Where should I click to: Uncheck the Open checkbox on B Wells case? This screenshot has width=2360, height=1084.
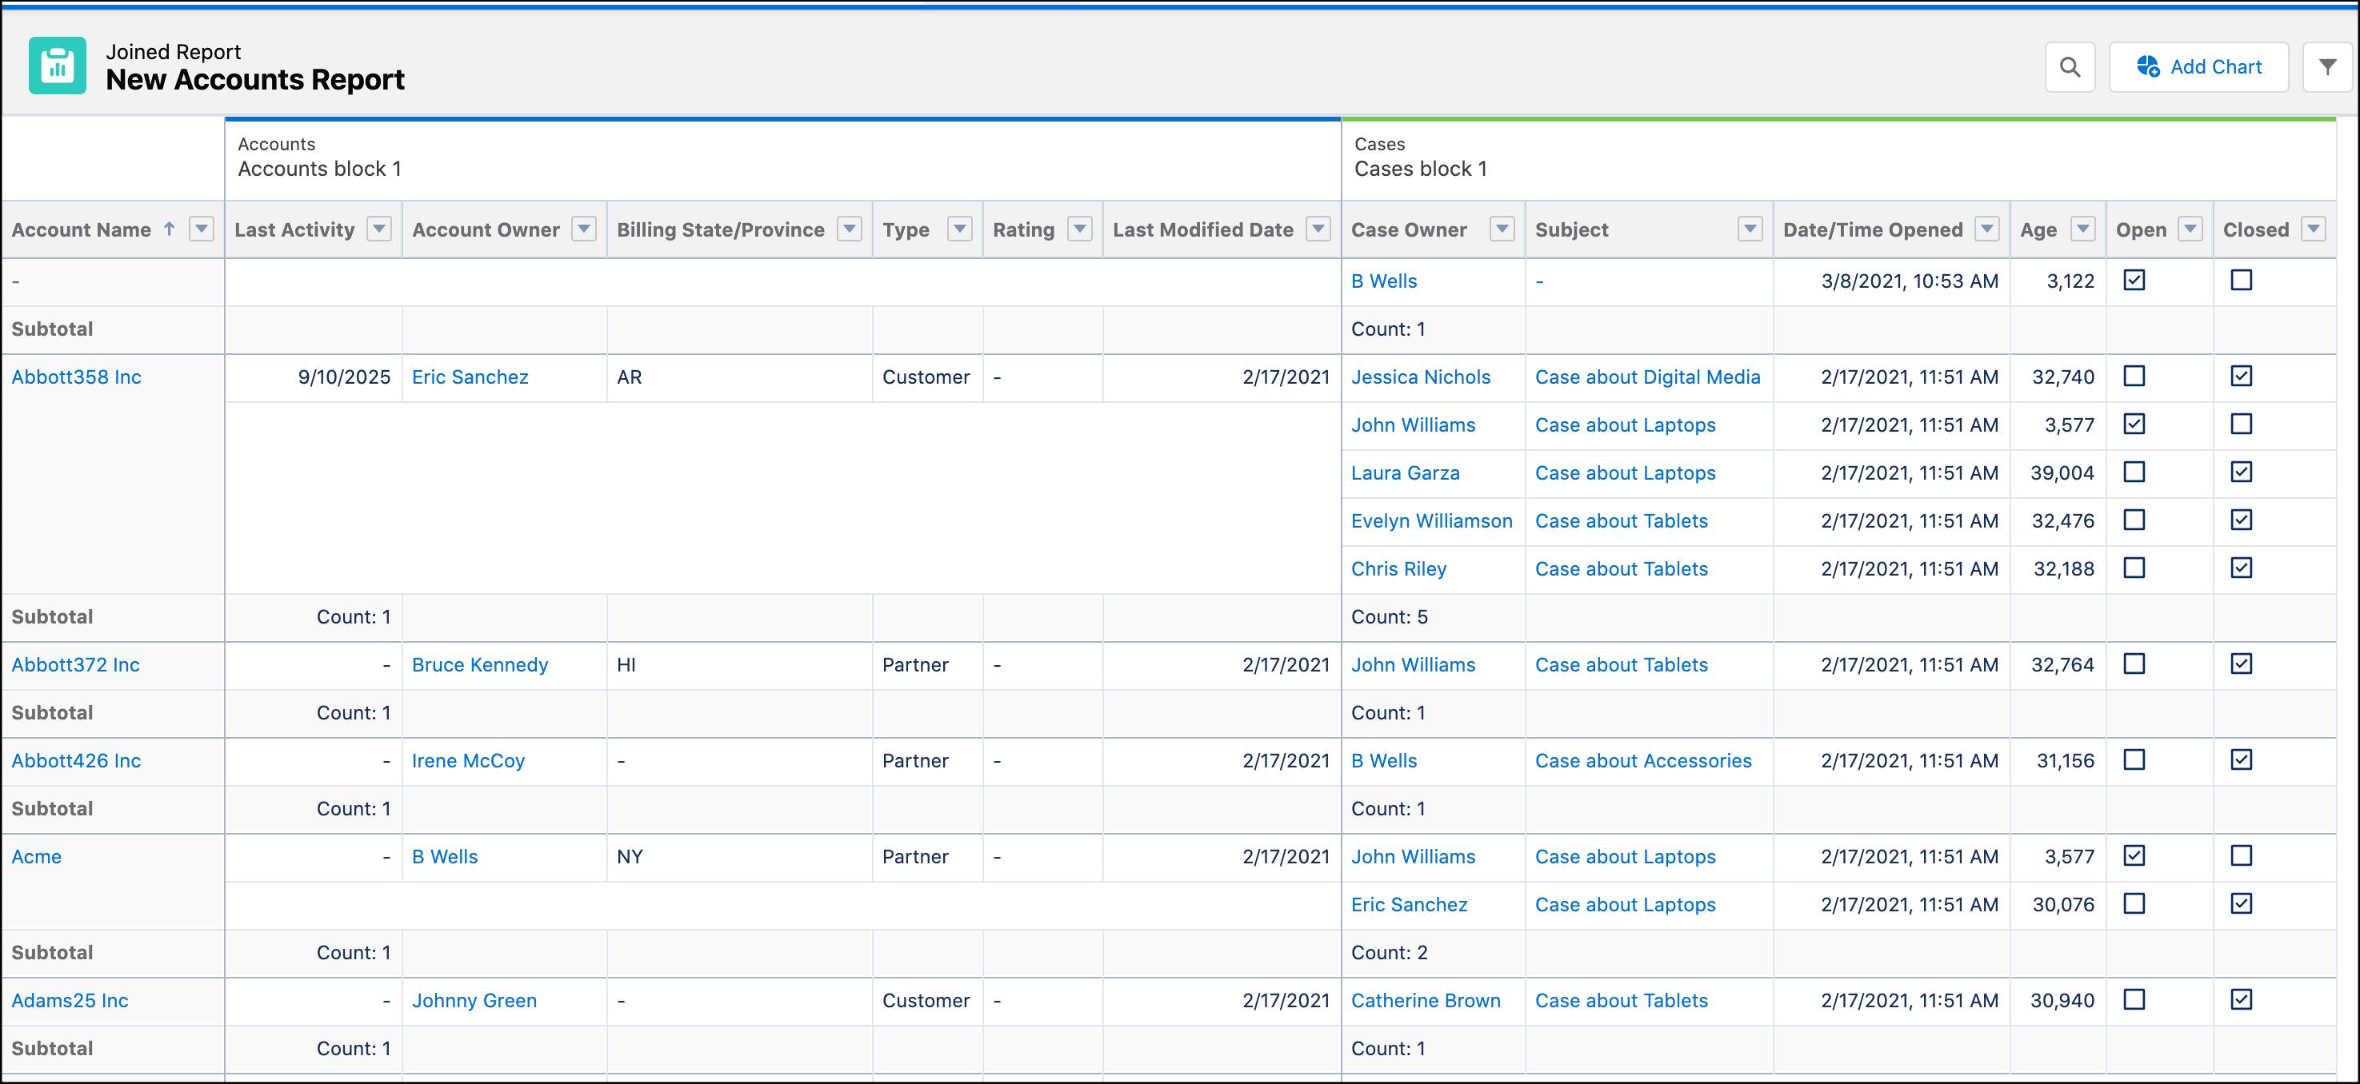(x=2134, y=280)
